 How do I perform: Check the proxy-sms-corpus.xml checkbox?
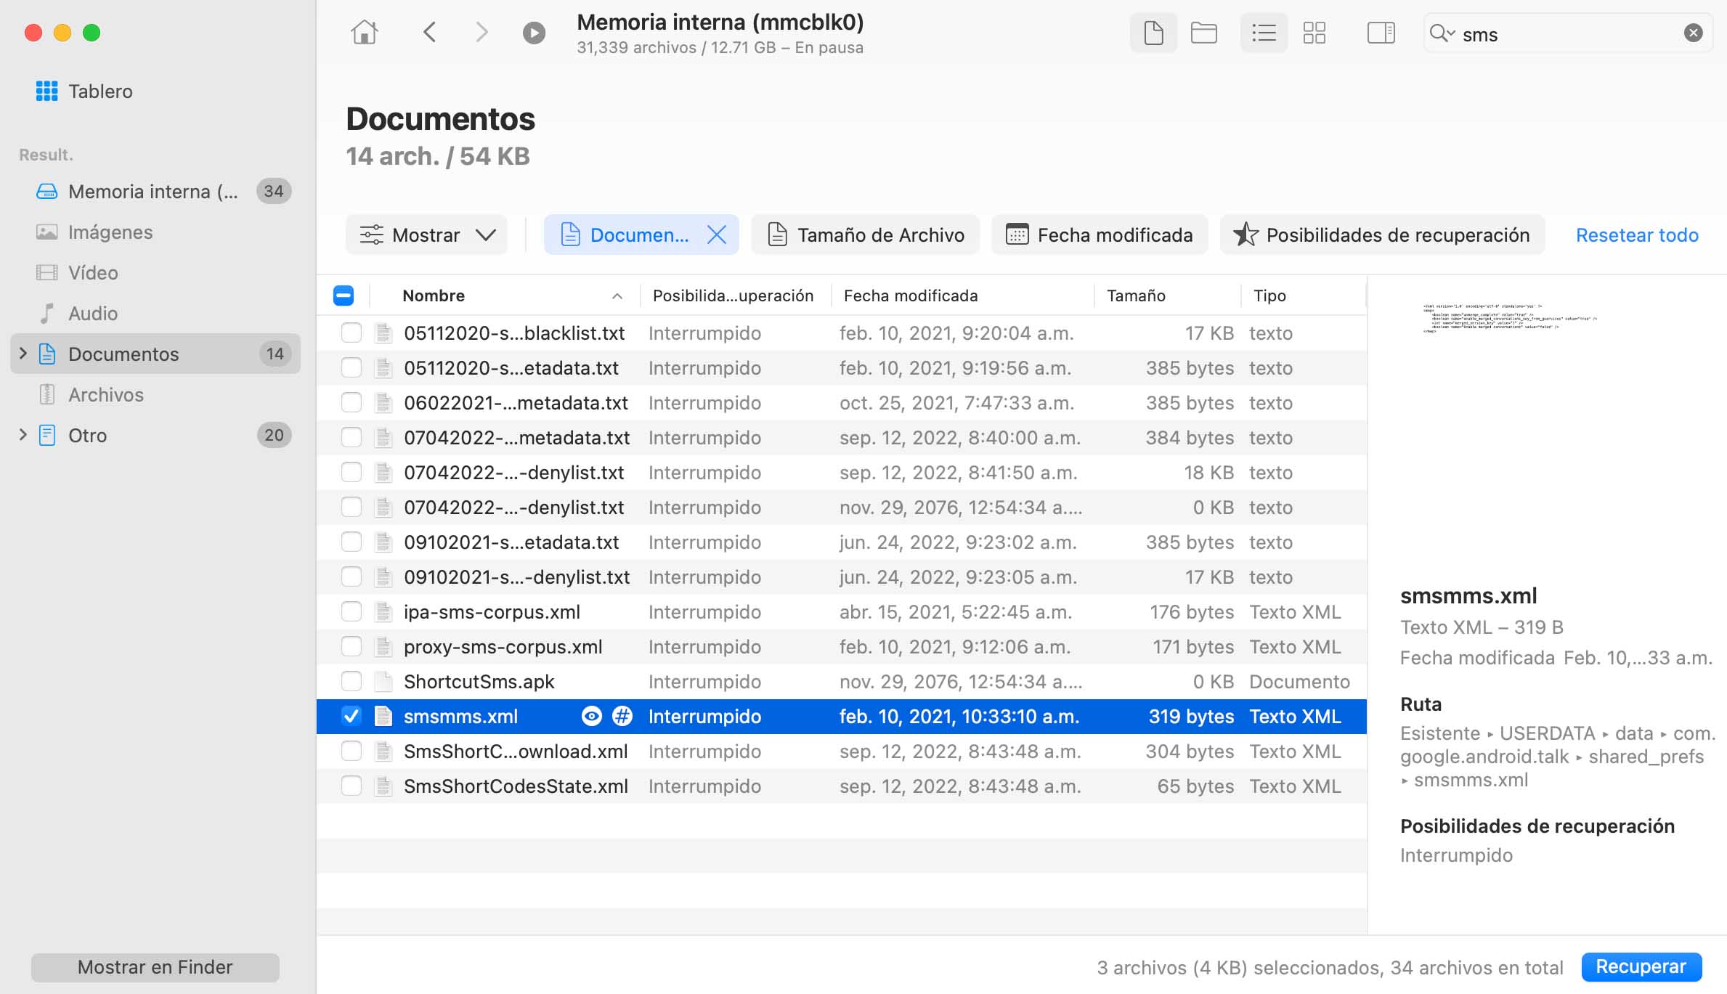[352, 647]
